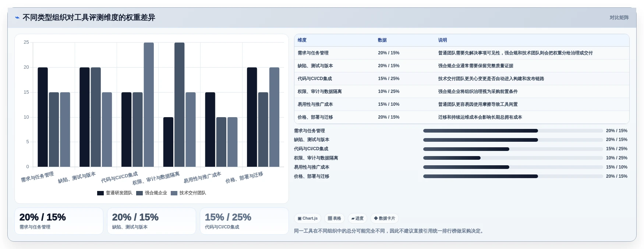Click the blue icon beside the dashboard title
Viewport: 644px width, 249px height.
coord(17,18)
